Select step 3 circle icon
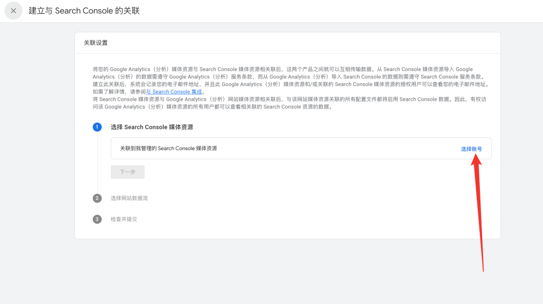 97,219
